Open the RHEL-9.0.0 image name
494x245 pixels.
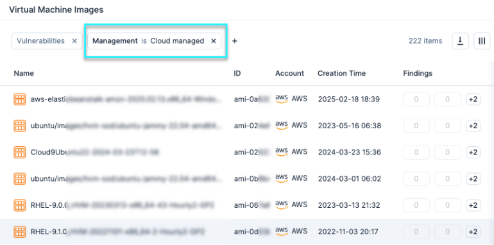123,205
